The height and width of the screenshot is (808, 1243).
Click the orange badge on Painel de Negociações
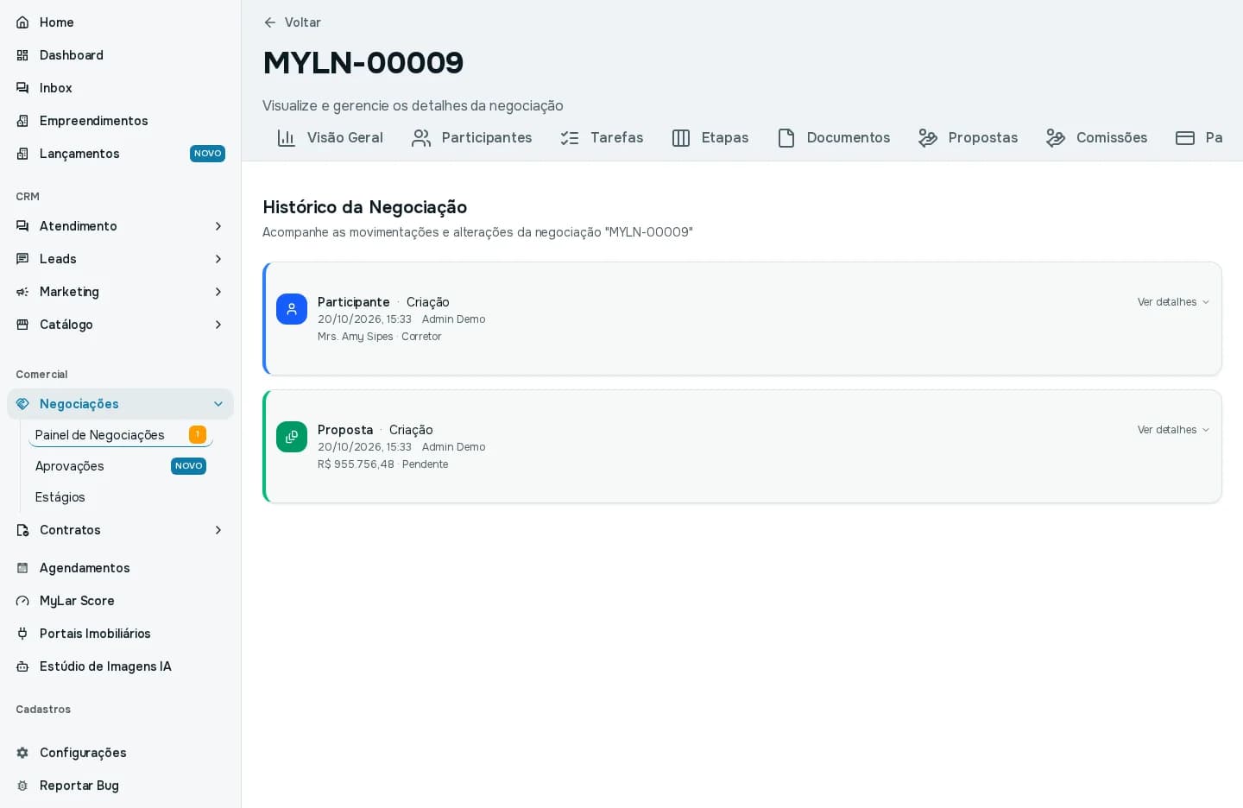point(198,434)
